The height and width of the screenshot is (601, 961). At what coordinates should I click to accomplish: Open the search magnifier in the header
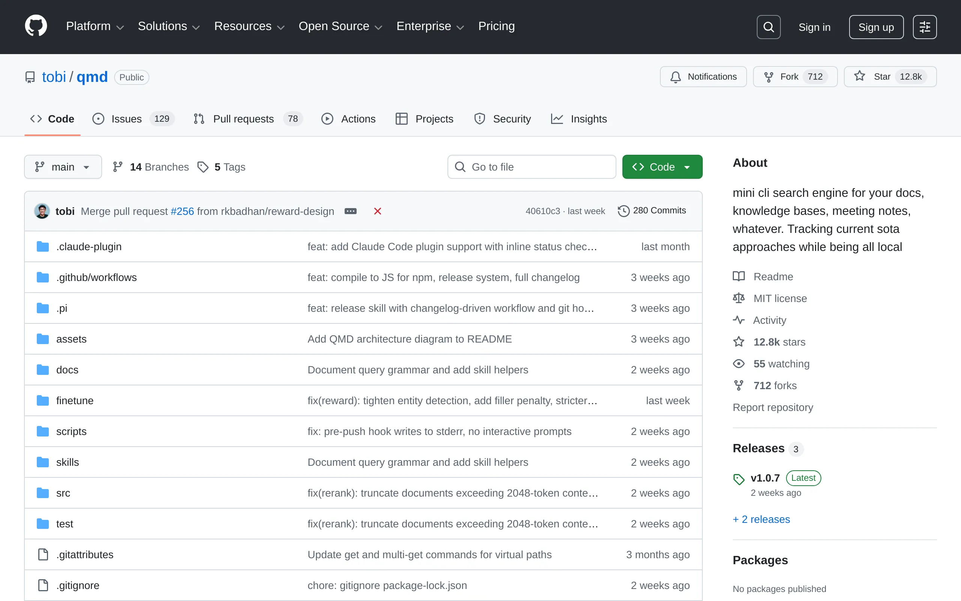click(768, 27)
